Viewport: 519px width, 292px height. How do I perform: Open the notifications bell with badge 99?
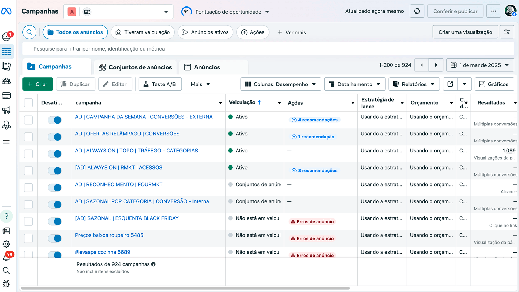[x=6, y=257]
